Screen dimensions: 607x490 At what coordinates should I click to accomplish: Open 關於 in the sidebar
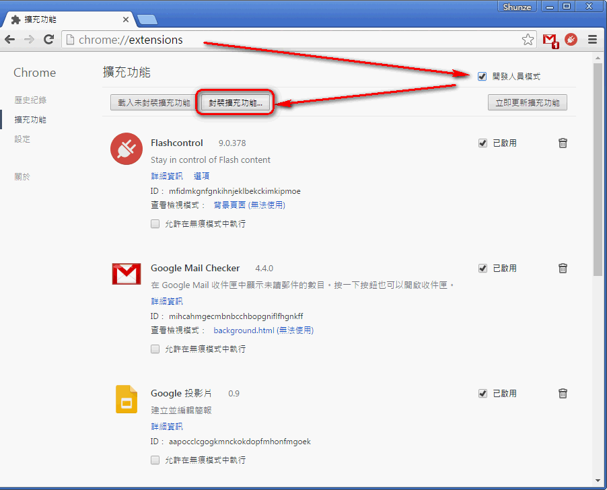pos(22,177)
